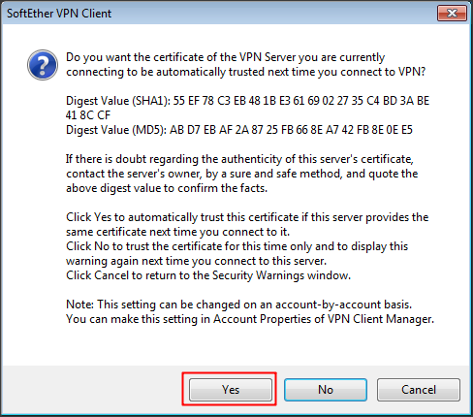Click the 'You can make this setting' line

[250, 319]
